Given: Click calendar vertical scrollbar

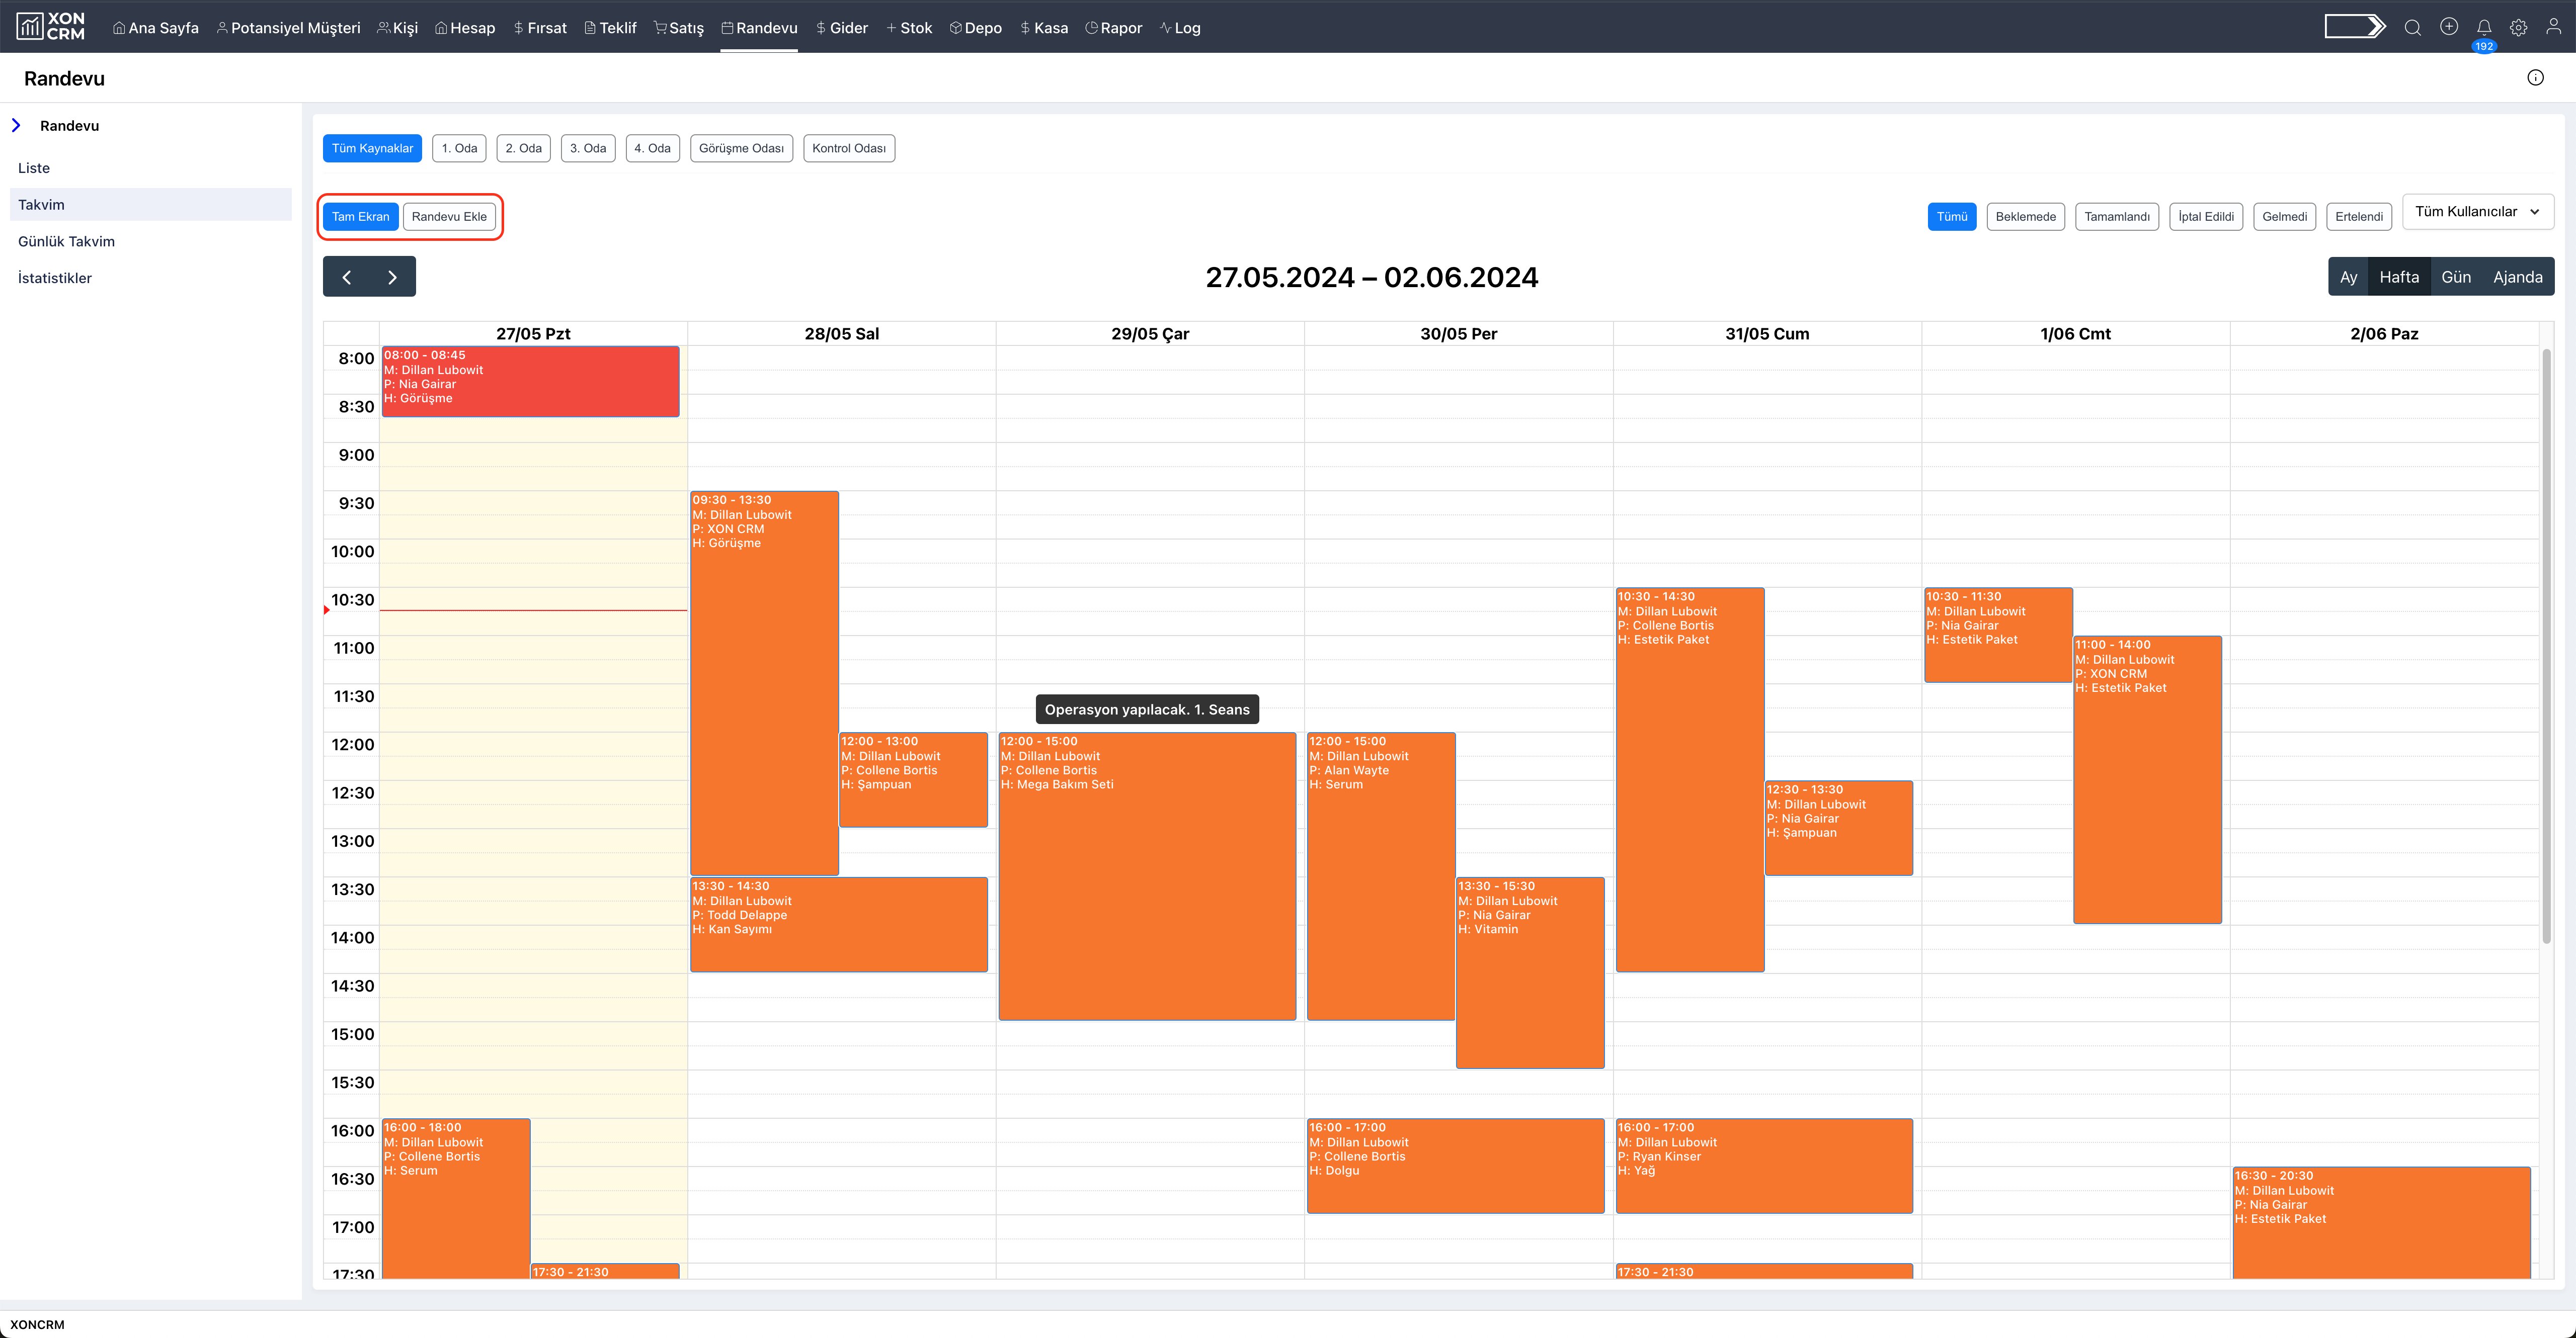Looking at the screenshot, I should click(x=2546, y=646).
